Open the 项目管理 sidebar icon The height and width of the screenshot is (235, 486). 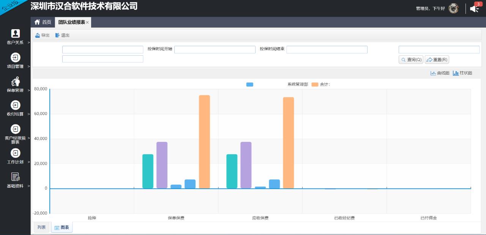click(x=15, y=58)
